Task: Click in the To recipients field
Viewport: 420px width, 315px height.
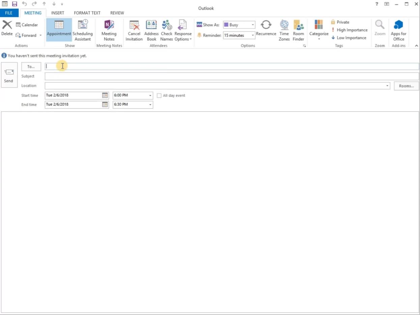Action: click(x=232, y=66)
